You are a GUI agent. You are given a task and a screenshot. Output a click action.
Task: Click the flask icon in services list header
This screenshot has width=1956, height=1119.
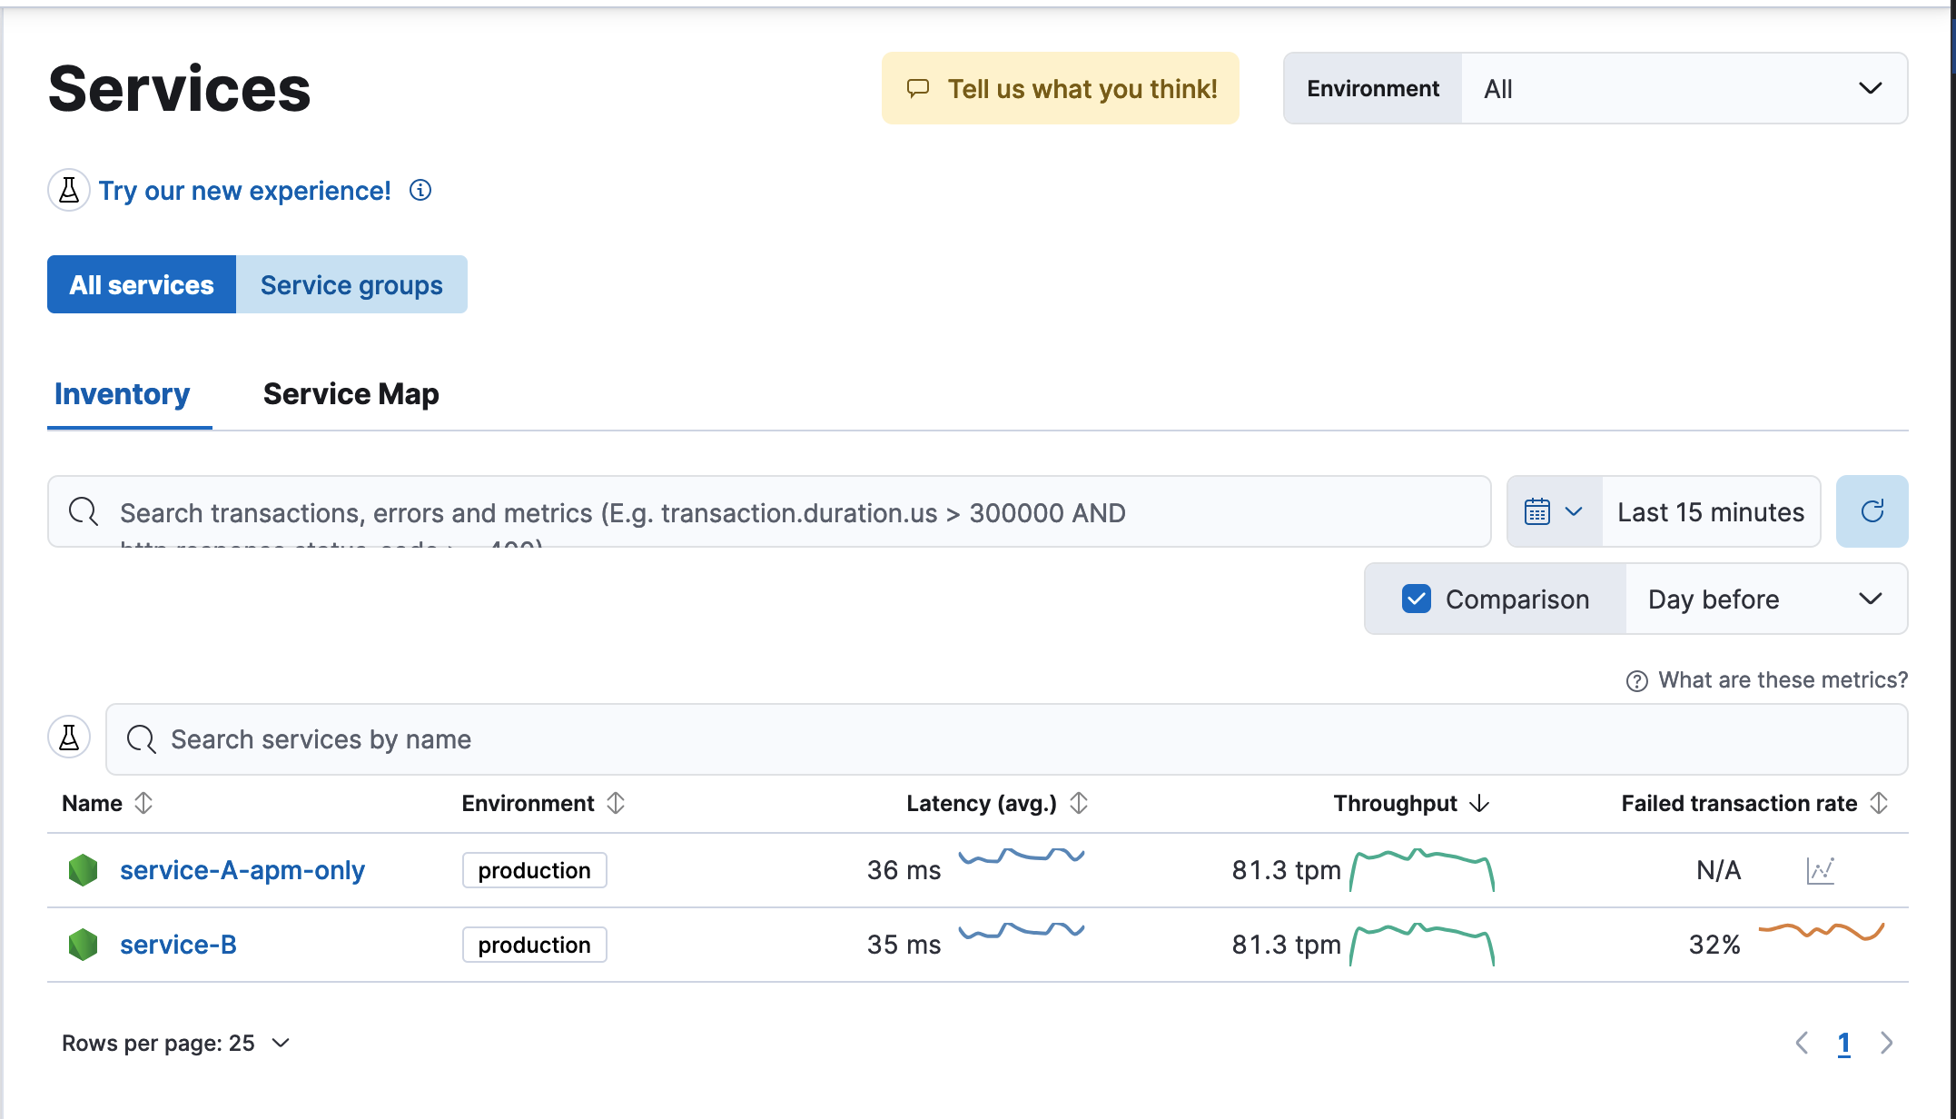(71, 738)
